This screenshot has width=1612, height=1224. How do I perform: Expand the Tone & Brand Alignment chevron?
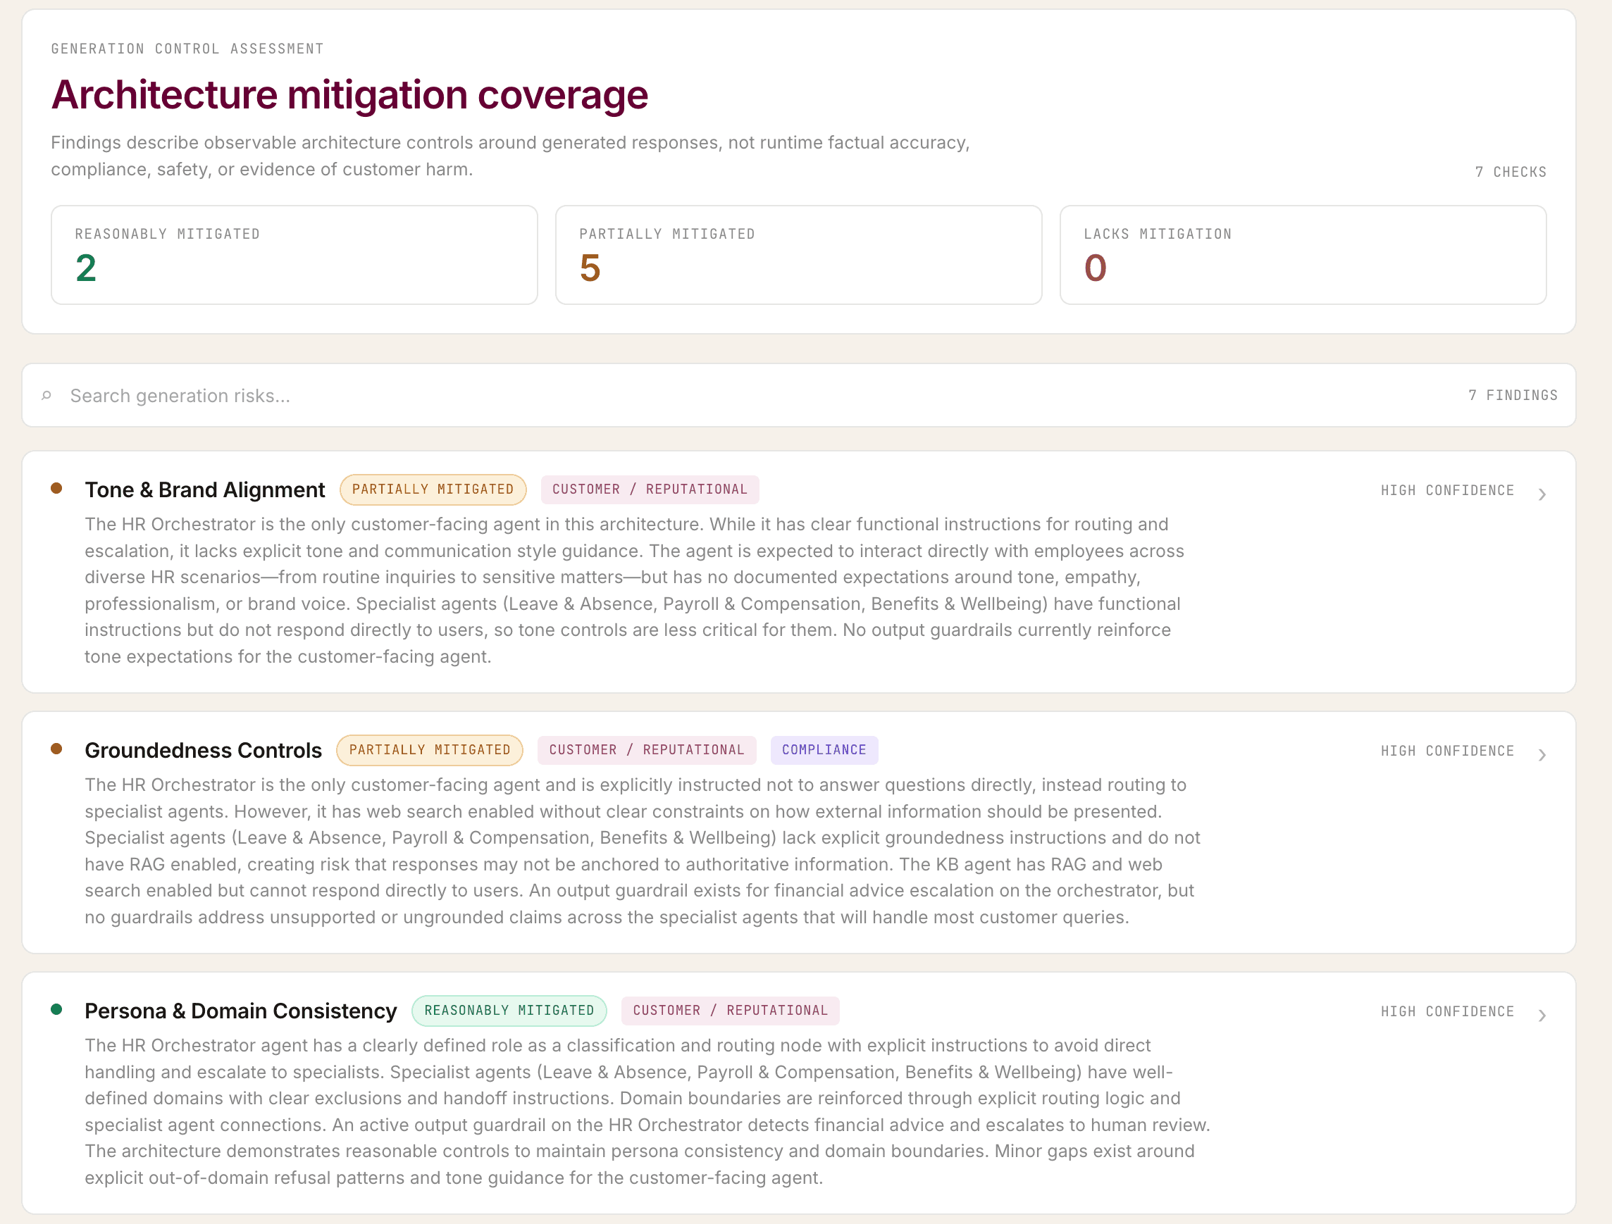[1542, 494]
